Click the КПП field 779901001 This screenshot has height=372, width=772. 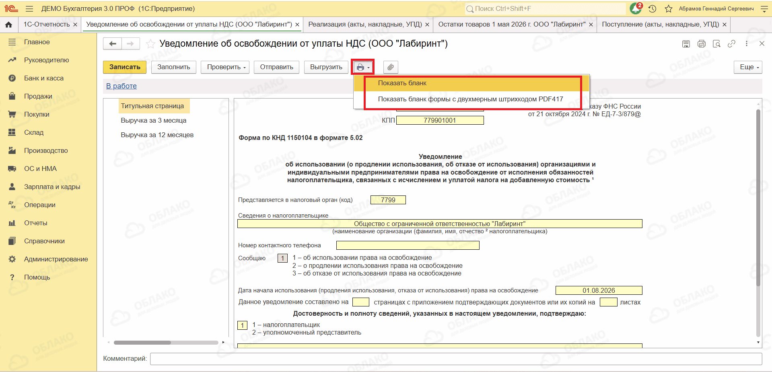(440, 121)
